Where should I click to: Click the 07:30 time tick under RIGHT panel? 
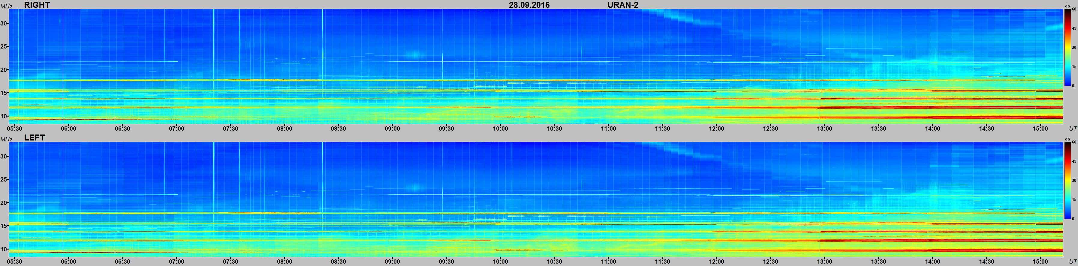tap(230, 129)
